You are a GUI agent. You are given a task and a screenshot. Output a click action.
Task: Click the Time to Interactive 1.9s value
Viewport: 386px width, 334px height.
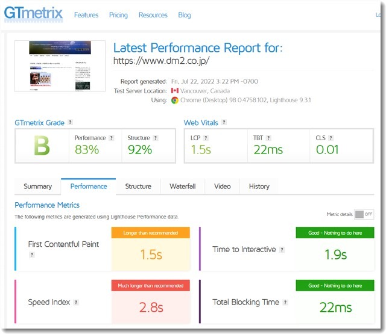pos(335,255)
